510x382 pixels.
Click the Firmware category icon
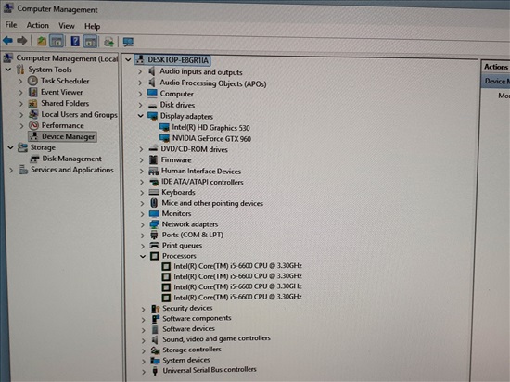point(153,159)
